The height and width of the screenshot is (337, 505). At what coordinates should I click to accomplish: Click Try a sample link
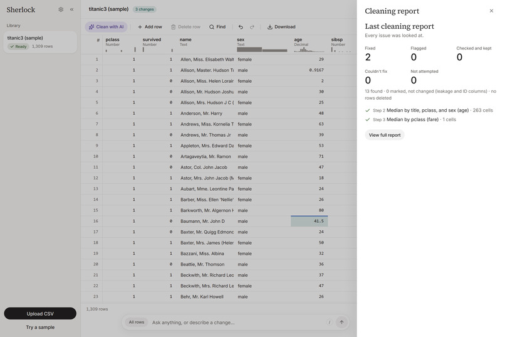pyautogui.click(x=40, y=327)
